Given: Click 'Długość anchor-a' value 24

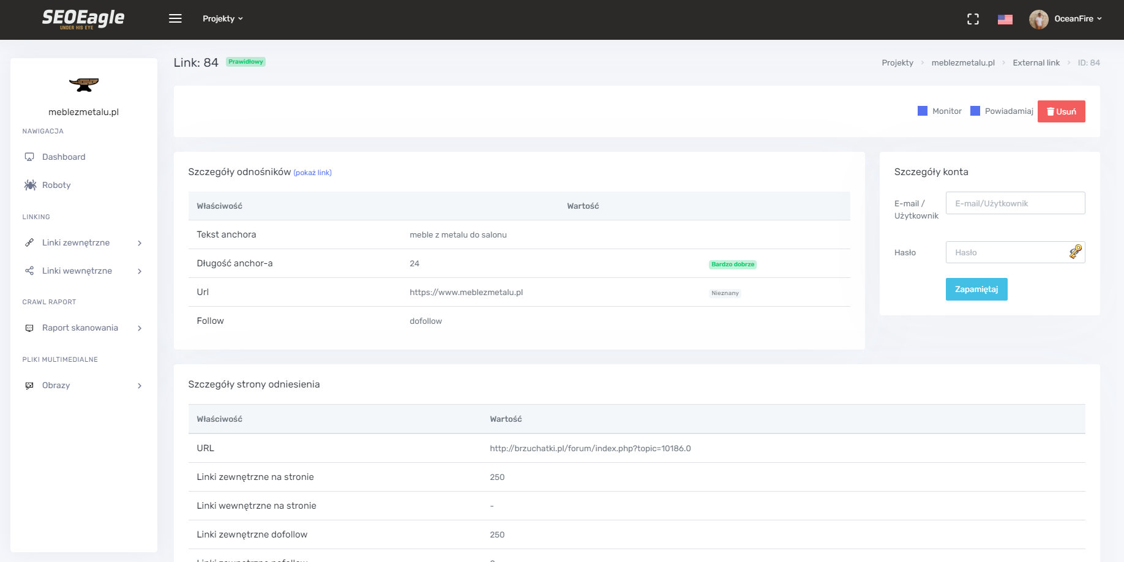Looking at the screenshot, I should pos(414,263).
